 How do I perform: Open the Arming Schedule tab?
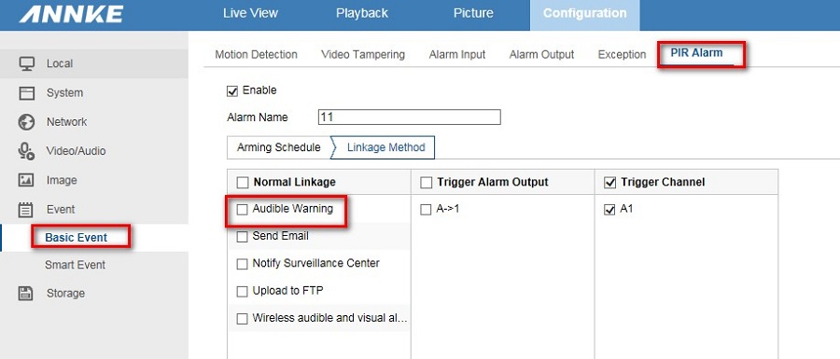[x=278, y=147]
